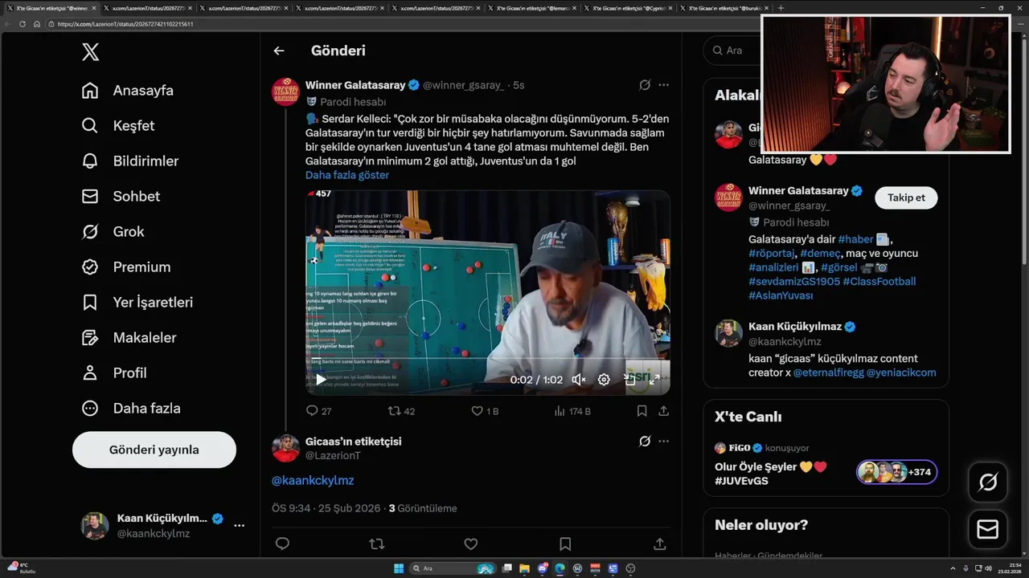The height and width of the screenshot is (578, 1029).
Task: Click the #ClassFootball hashtag
Action: 879,281
